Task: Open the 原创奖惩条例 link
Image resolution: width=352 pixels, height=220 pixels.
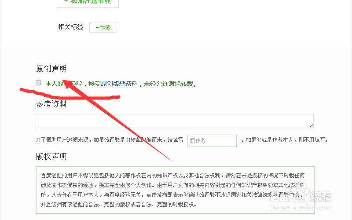Action: click(x=119, y=84)
